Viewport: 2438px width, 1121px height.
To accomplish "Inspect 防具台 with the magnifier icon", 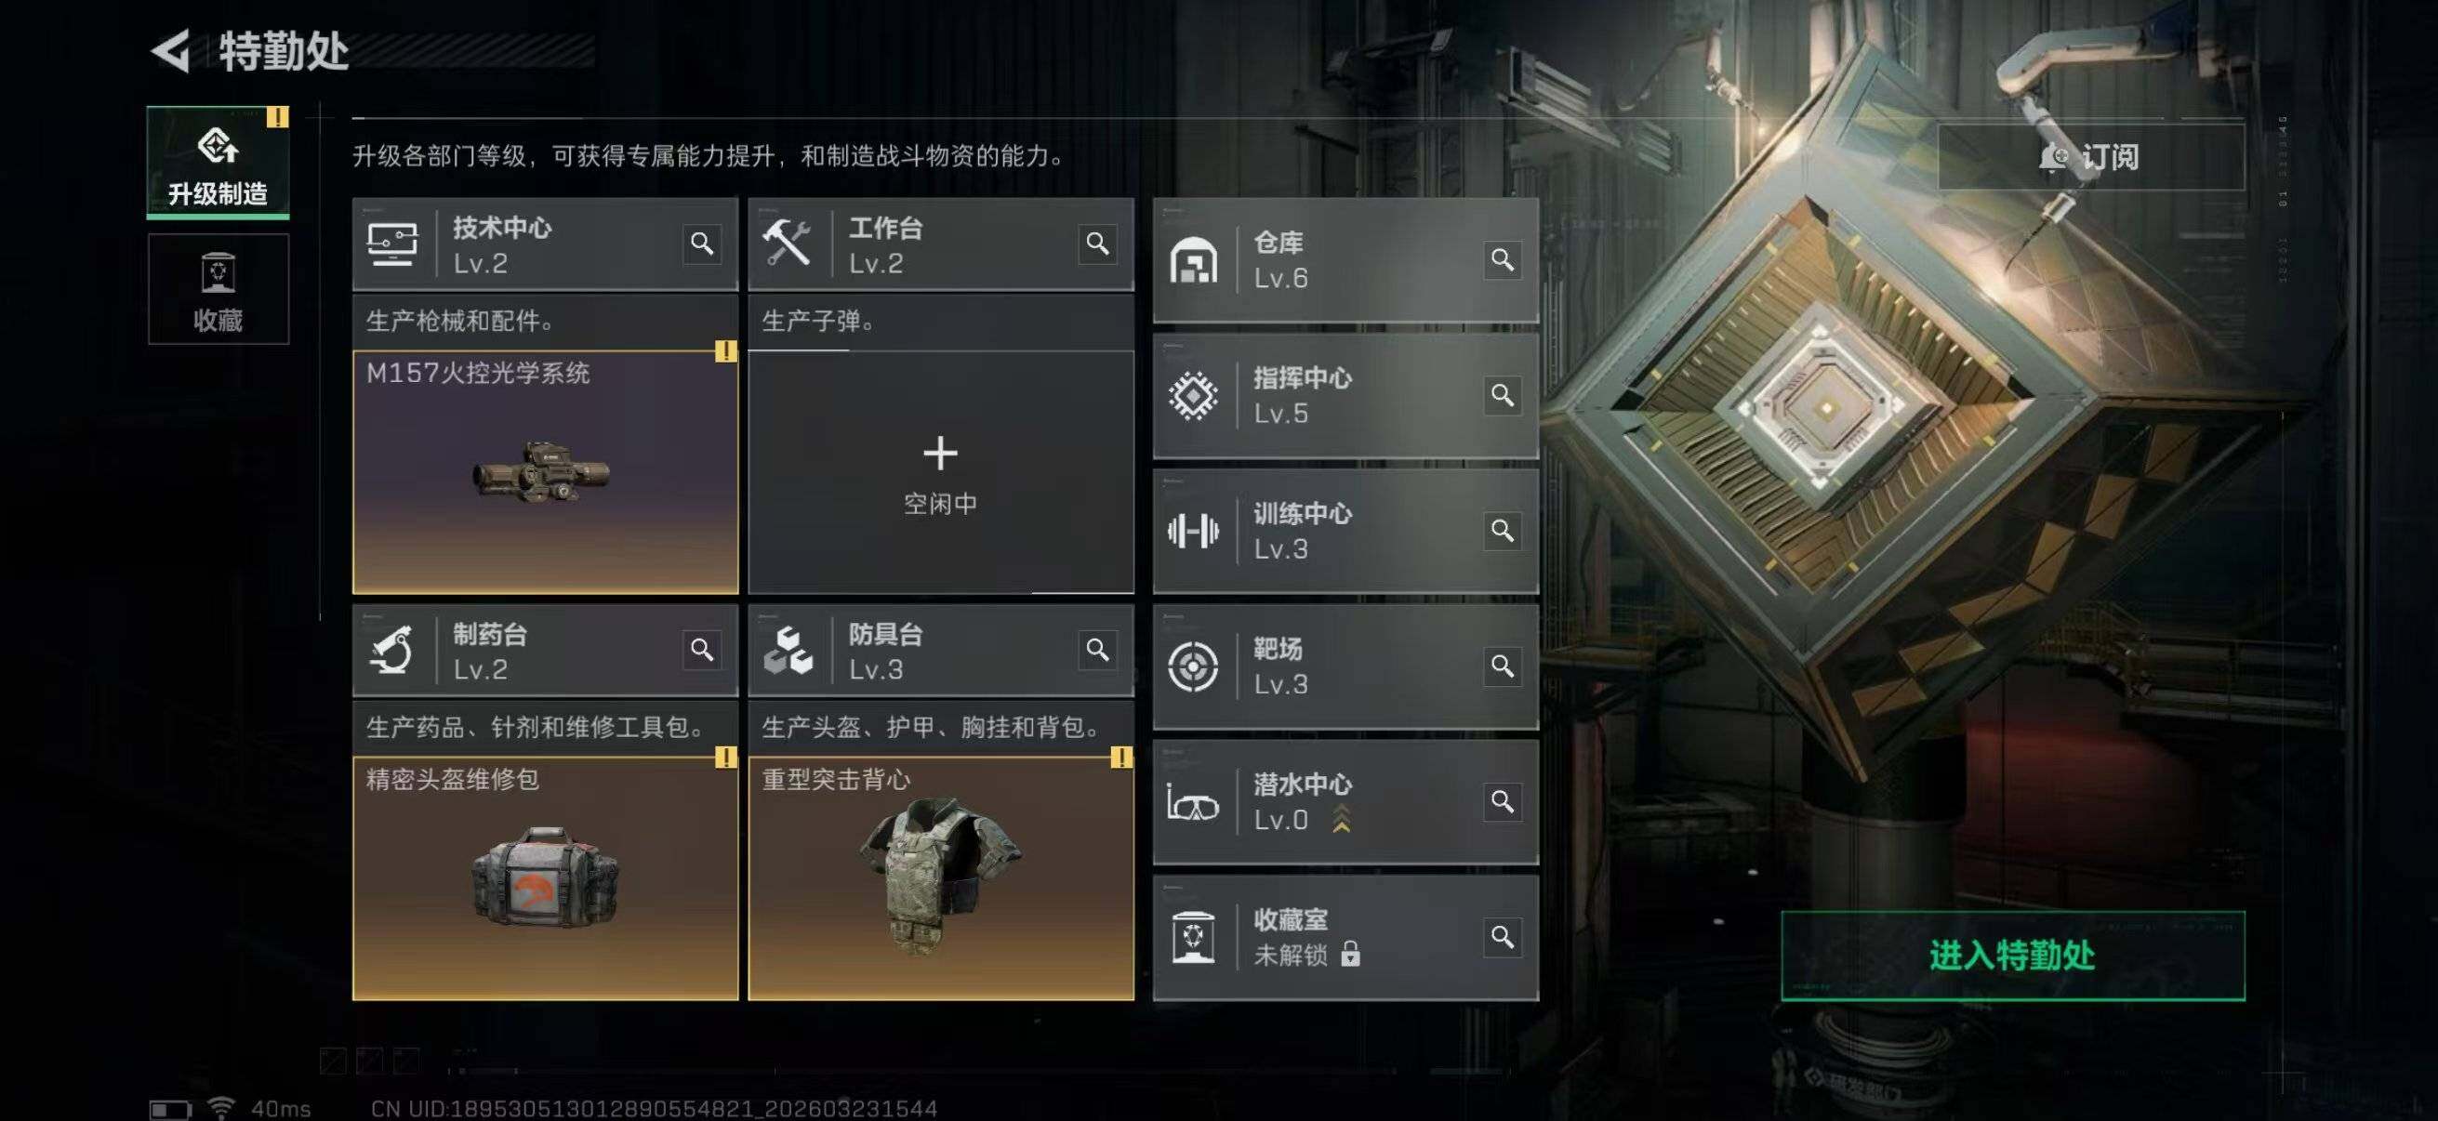I will [1097, 650].
